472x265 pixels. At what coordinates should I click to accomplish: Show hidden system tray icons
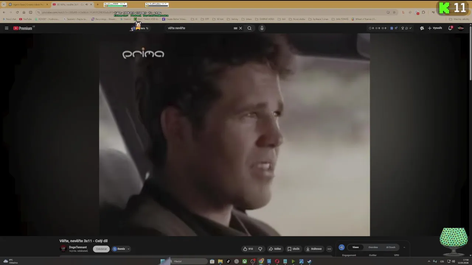coord(429,261)
